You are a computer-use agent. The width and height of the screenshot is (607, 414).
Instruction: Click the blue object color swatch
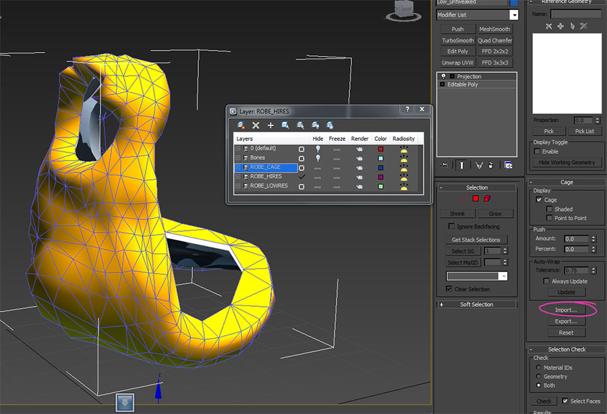(x=514, y=3)
